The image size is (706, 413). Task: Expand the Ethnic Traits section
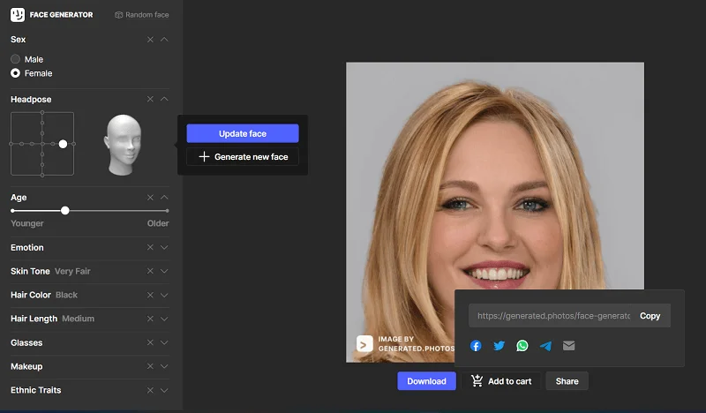[x=164, y=390]
